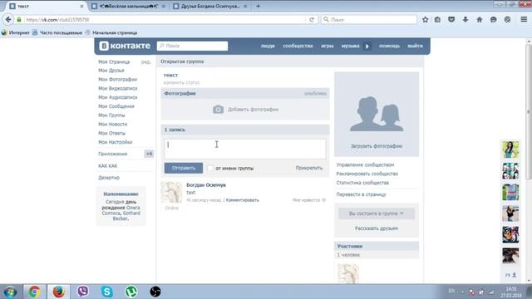Click the 'Прикрепить' attach link
Viewport: 532px width, 299px height.
[308, 168]
